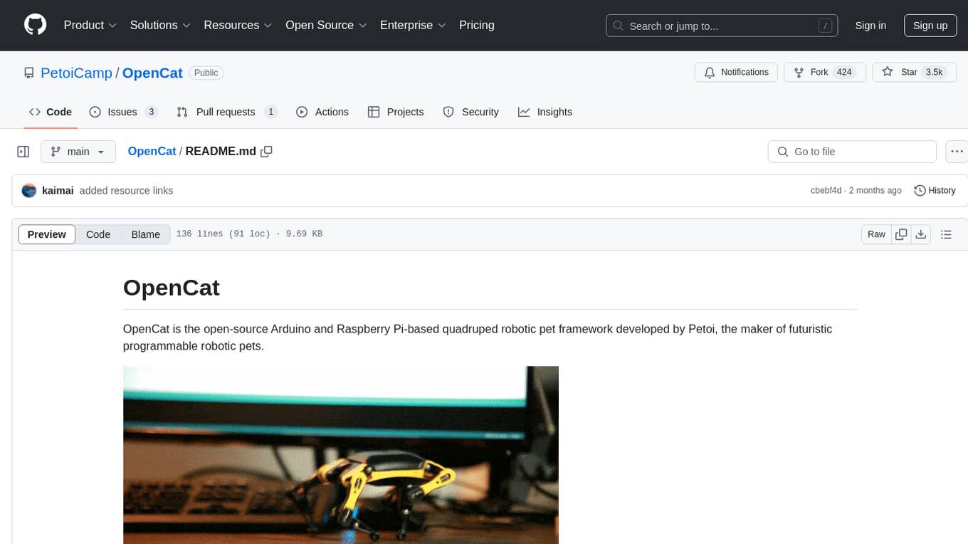The image size is (968, 544).
Task: Open the Security tab
Action: point(470,112)
